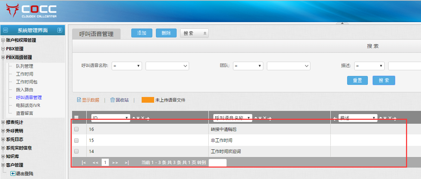Screen dimensions: 421x179
Task: Expand the 报表统计 tree node
Action: [3, 122]
